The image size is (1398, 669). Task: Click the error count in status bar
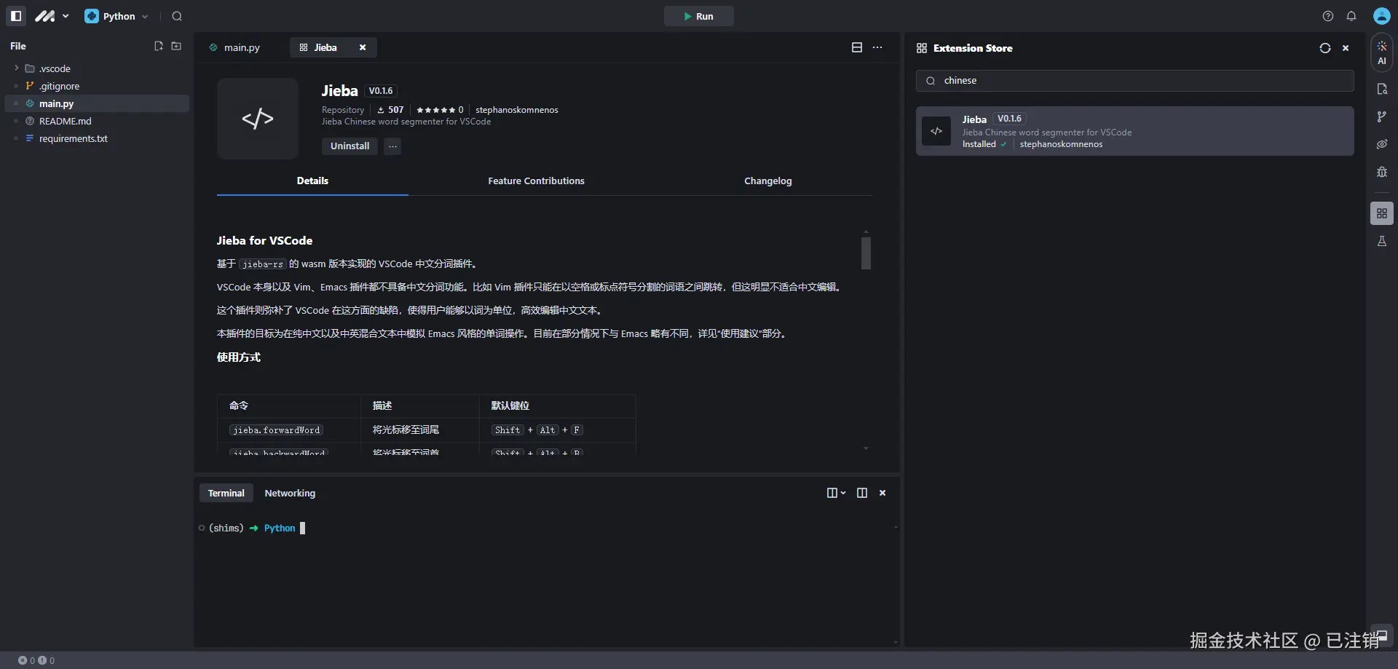pyautogui.click(x=26, y=660)
